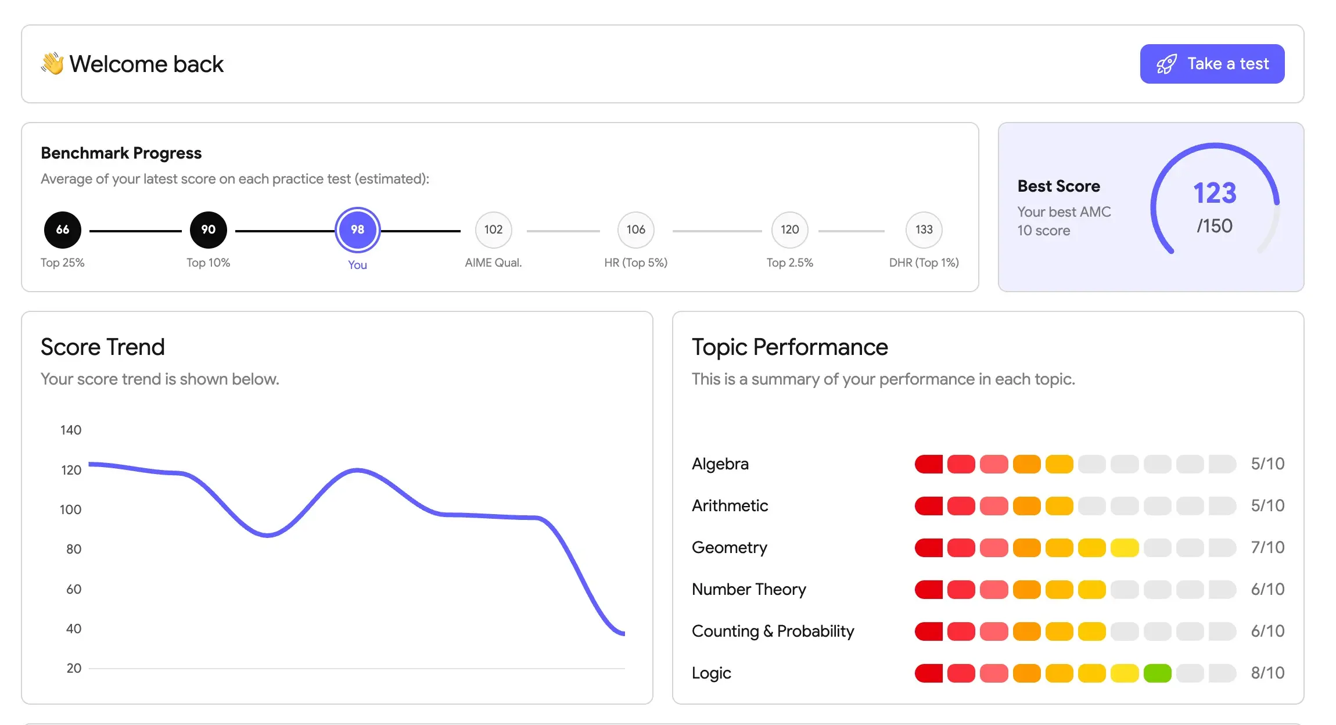
Task: Click the Benchmark Progress heading
Action: click(121, 153)
